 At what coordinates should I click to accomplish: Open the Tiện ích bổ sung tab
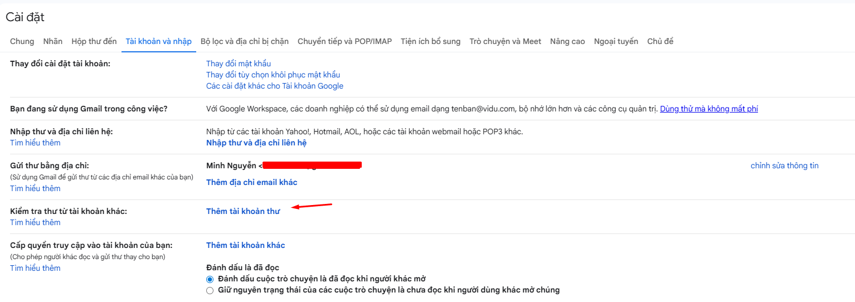click(430, 41)
